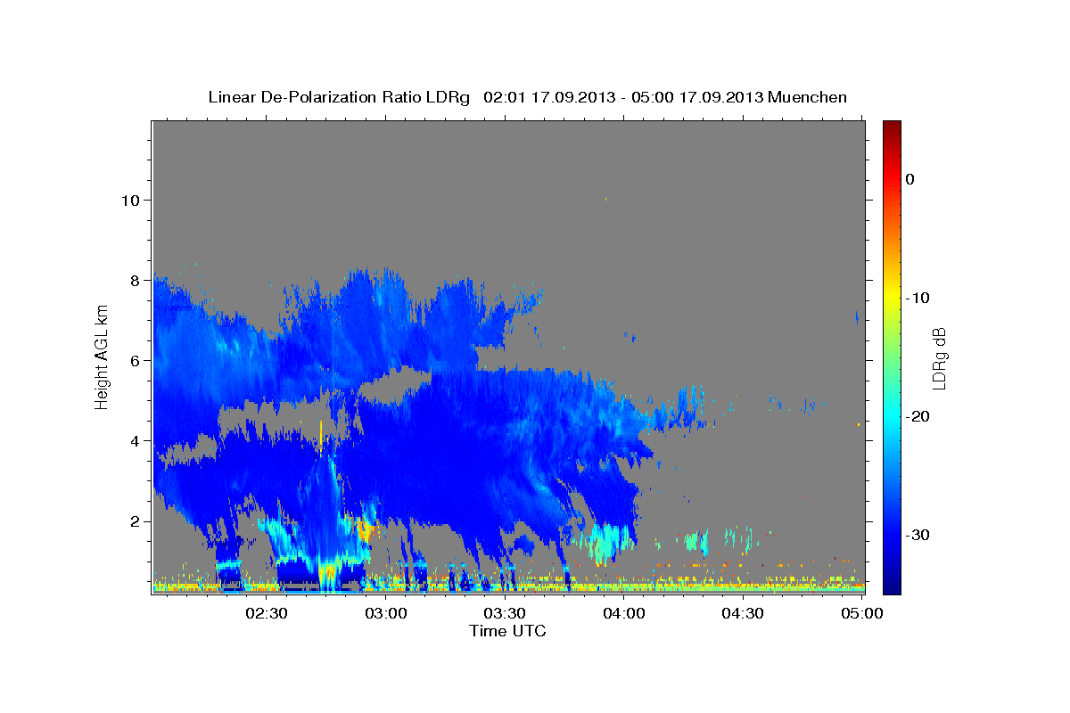Click the 04:30 time tick label
This screenshot has width=1070, height=713.
point(743,613)
